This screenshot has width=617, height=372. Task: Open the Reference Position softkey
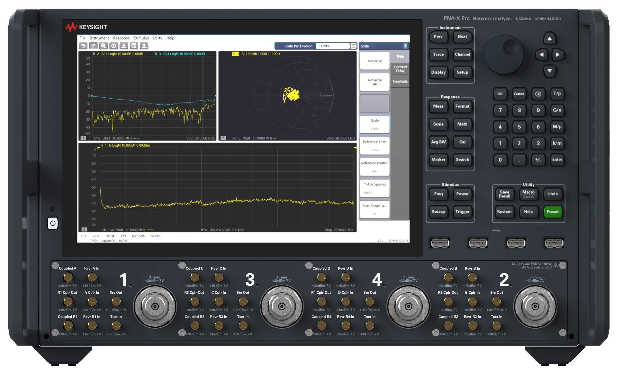[x=375, y=167]
